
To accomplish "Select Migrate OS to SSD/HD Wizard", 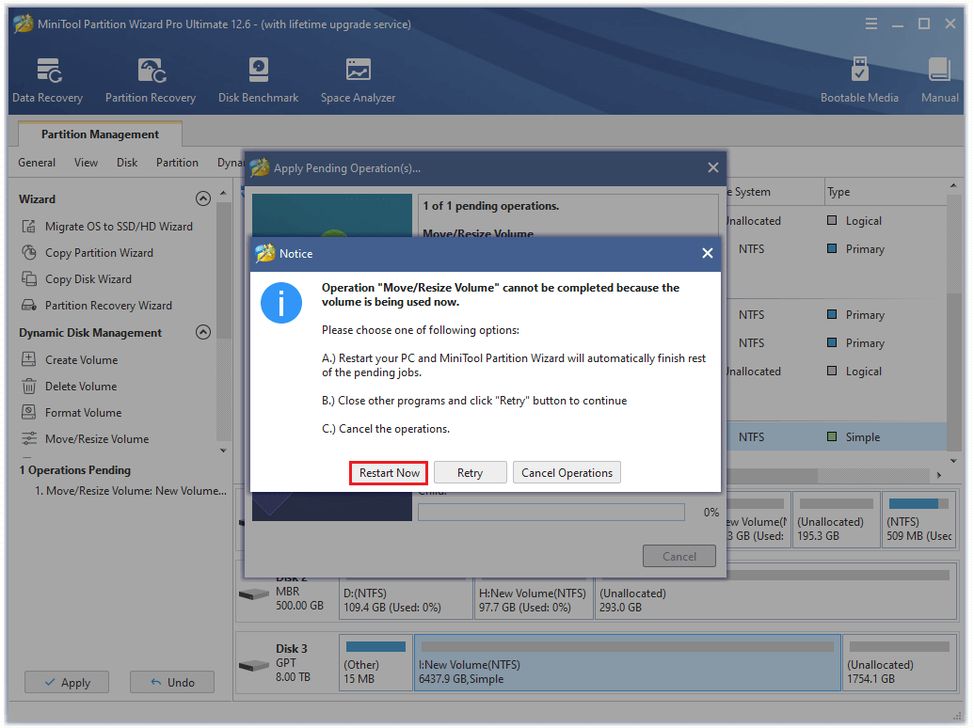I will (x=119, y=226).
